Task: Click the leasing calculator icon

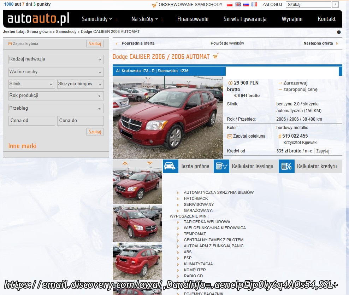Action: (221, 166)
